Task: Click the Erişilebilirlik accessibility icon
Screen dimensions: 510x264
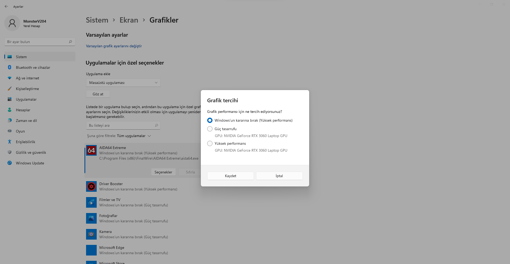Action: [10, 142]
